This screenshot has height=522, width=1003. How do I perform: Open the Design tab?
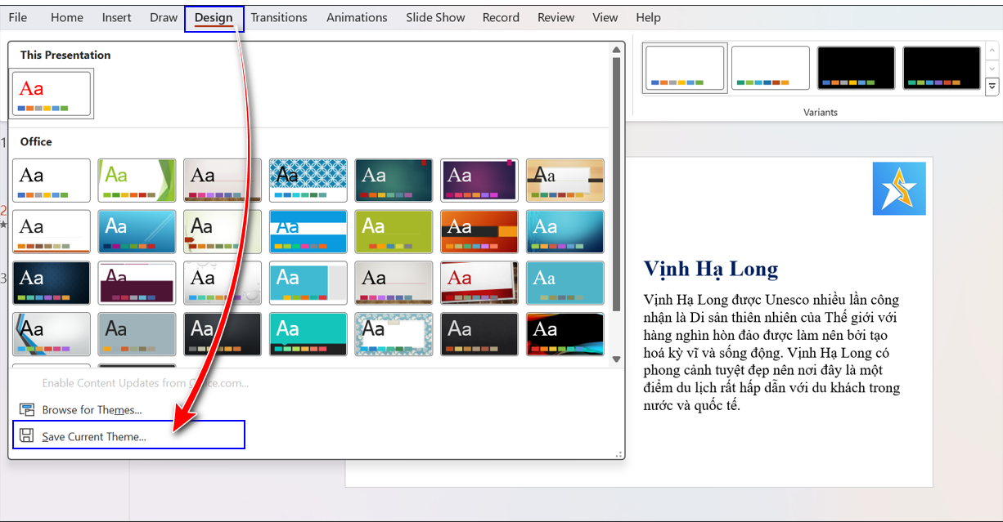(x=214, y=17)
